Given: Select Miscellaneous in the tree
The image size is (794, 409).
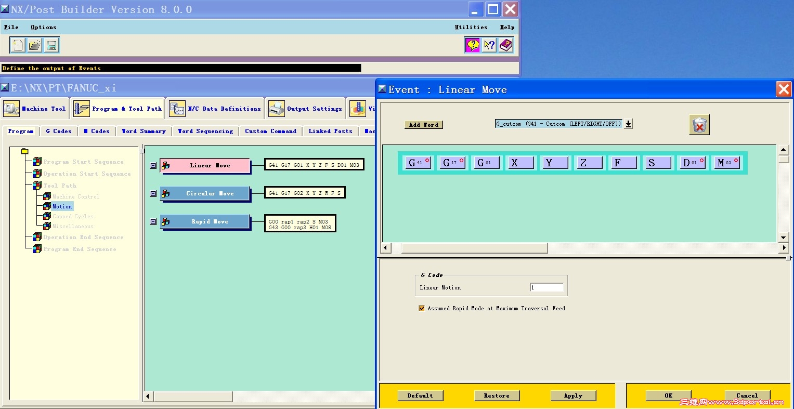Looking at the screenshot, I should coord(73,226).
